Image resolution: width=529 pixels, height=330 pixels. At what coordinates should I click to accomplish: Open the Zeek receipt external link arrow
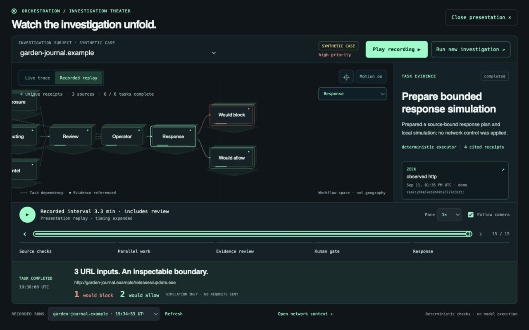point(503,170)
